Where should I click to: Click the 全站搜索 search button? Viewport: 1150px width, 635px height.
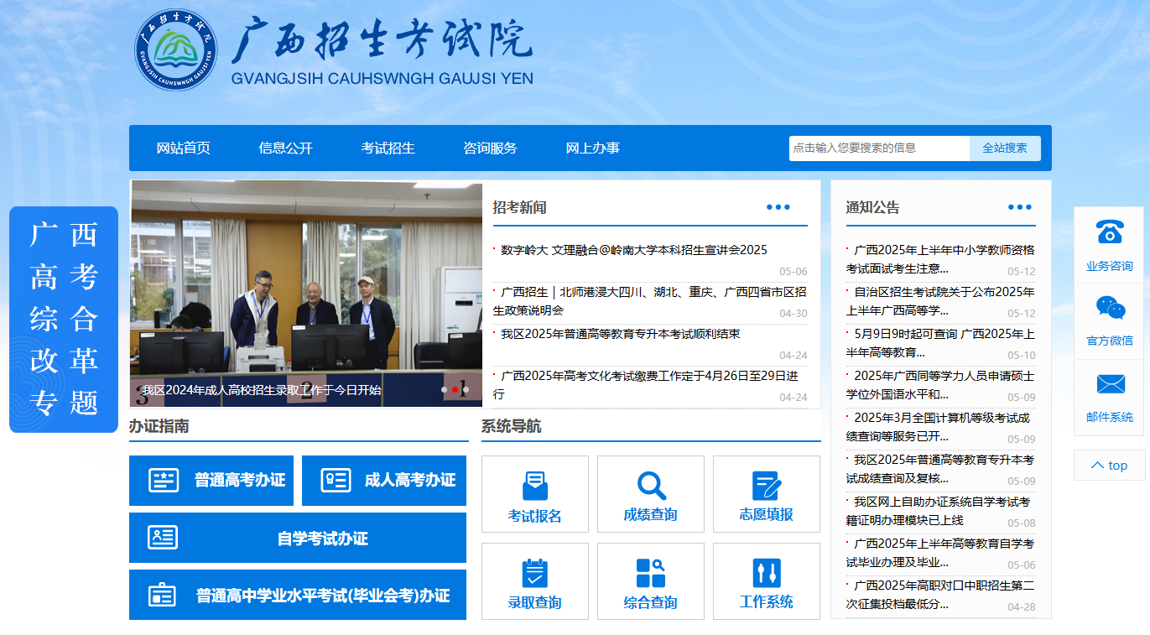click(x=1005, y=148)
